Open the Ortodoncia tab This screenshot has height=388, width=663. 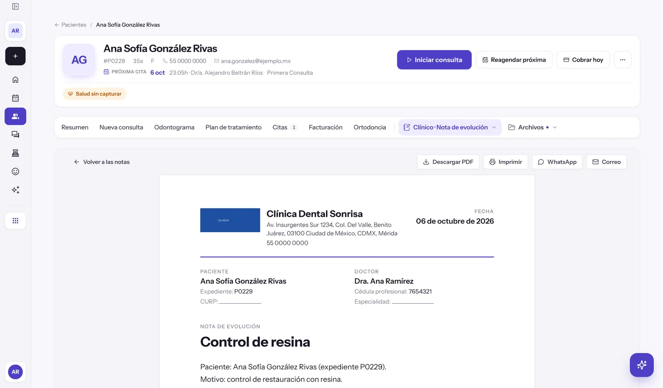[x=370, y=127]
